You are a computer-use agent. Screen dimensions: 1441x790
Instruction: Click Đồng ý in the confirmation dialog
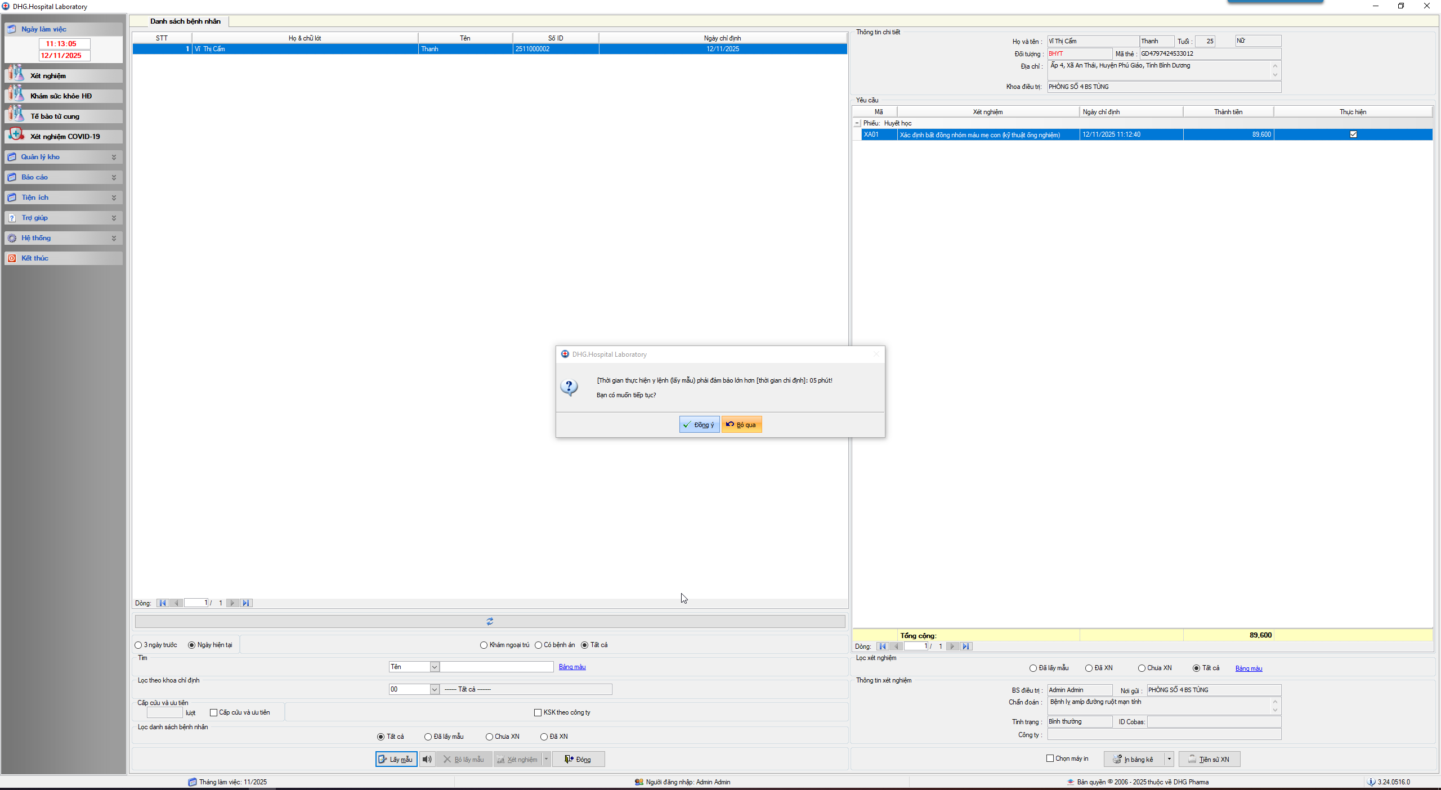699,425
